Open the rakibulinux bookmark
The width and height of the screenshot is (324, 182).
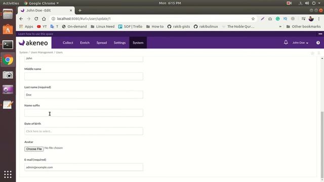pyautogui.click(x=206, y=27)
